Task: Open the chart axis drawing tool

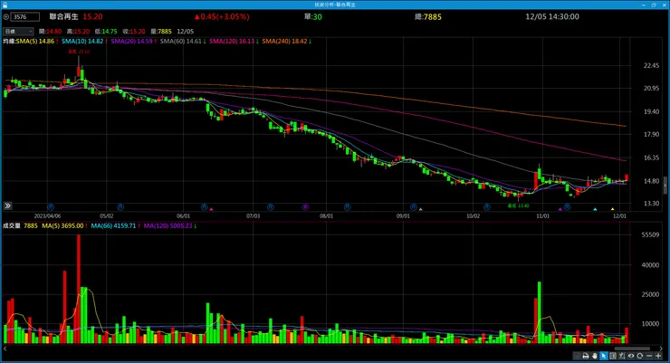Action: pos(622,356)
